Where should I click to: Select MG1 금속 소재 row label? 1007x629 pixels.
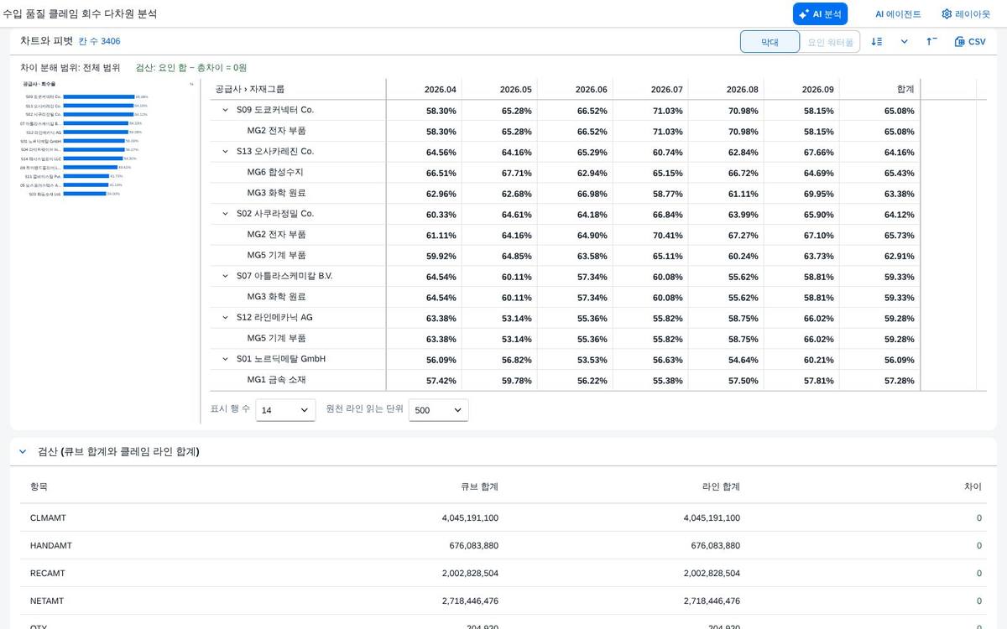point(276,380)
